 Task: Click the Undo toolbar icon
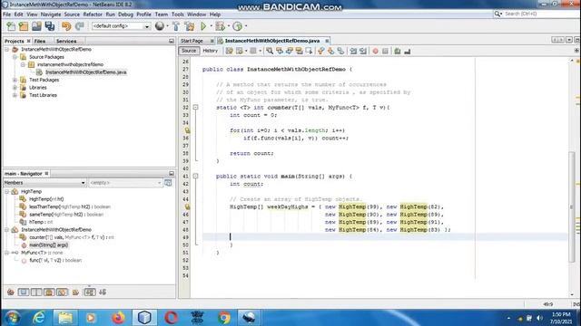point(66,26)
